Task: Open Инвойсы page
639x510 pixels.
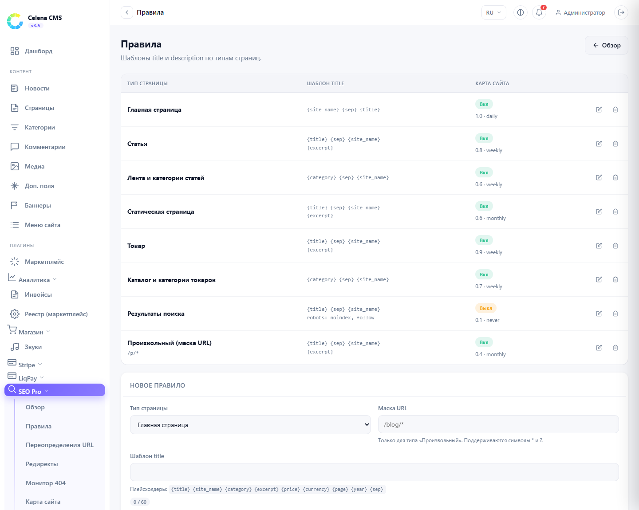Action: (x=55, y=294)
